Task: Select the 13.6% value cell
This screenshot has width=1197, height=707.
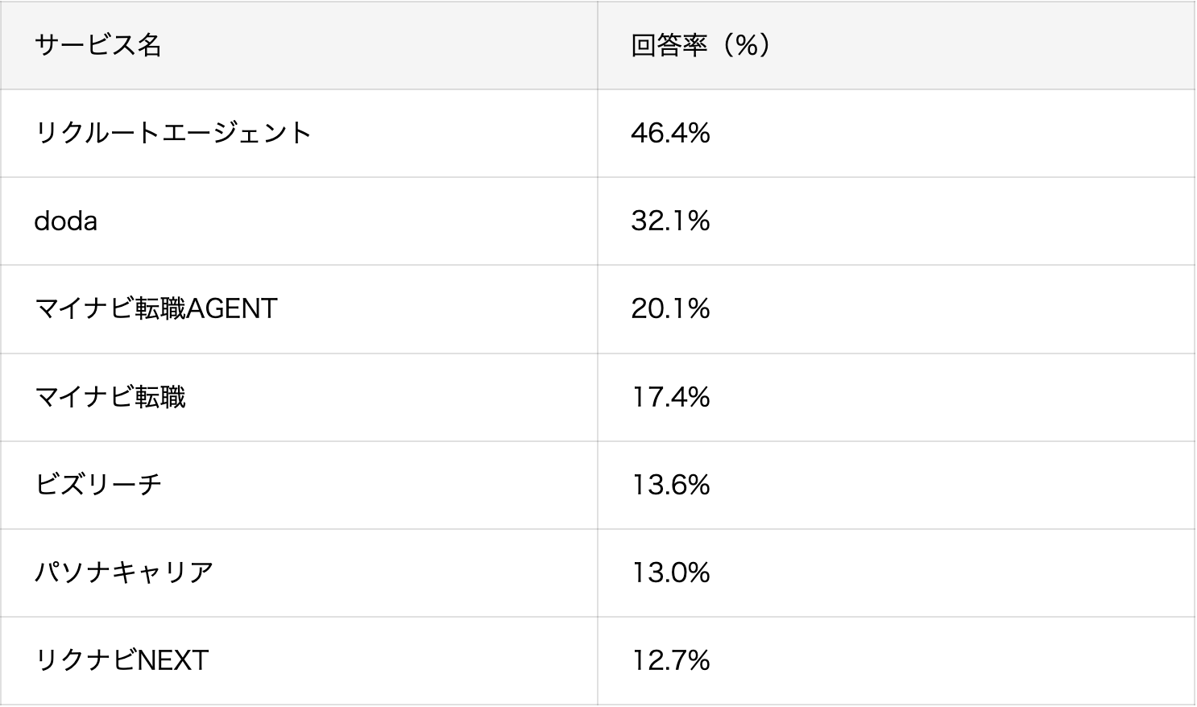Action: [x=670, y=485]
